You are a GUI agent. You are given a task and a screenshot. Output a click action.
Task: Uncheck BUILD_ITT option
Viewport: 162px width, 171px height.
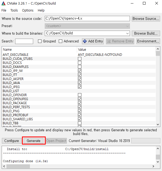point(80,75)
